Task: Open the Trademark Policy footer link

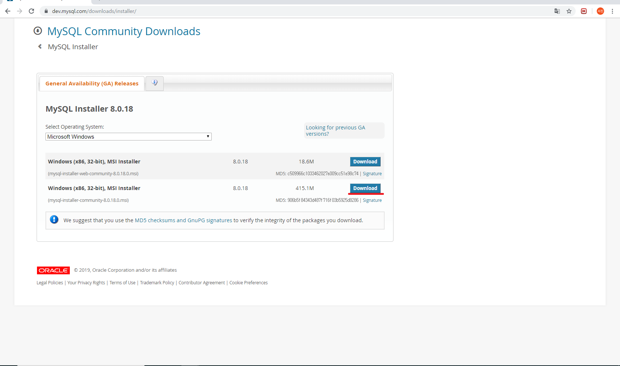Action: pos(157,283)
